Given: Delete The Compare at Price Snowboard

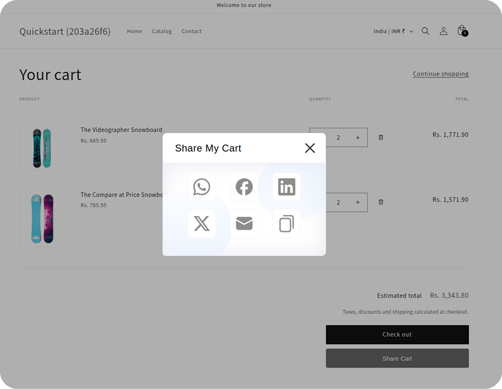Looking at the screenshot, I should 380,202.
